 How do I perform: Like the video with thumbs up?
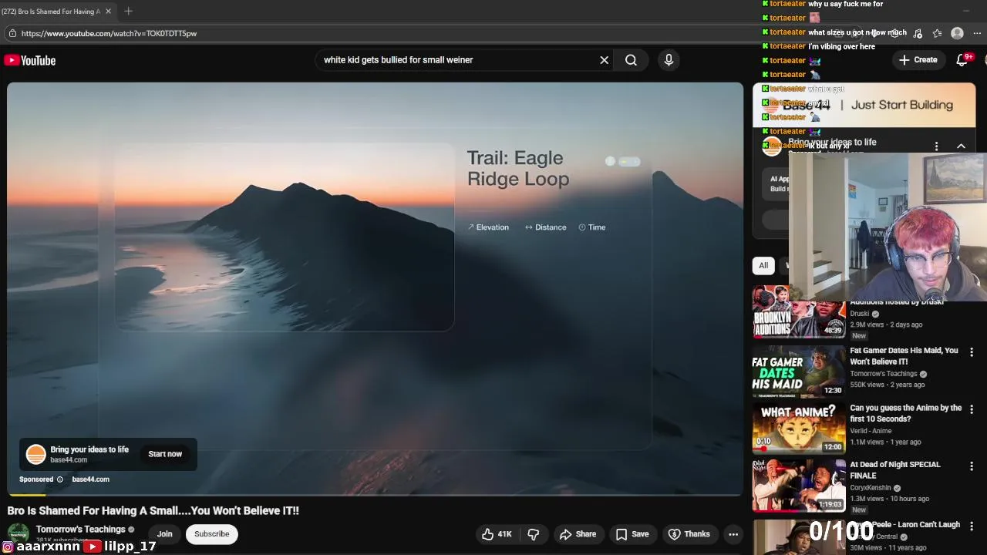(496, 534)
